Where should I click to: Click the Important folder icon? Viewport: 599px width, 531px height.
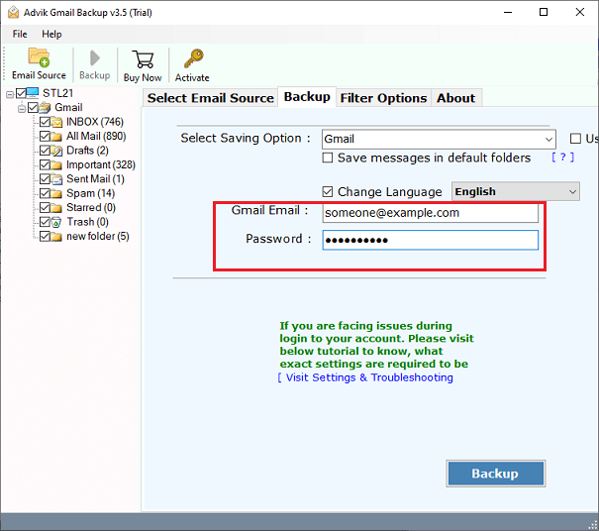(56, 165)
